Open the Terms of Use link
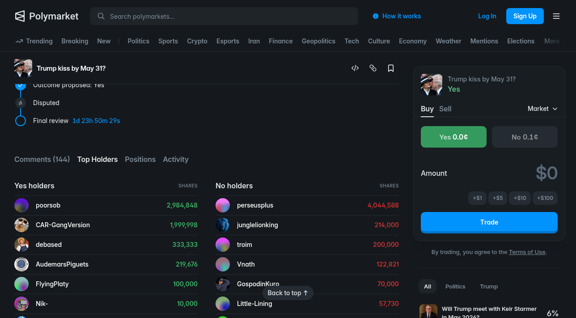Image resolution: width=576 pixels, height=318 pixels. 527,252
